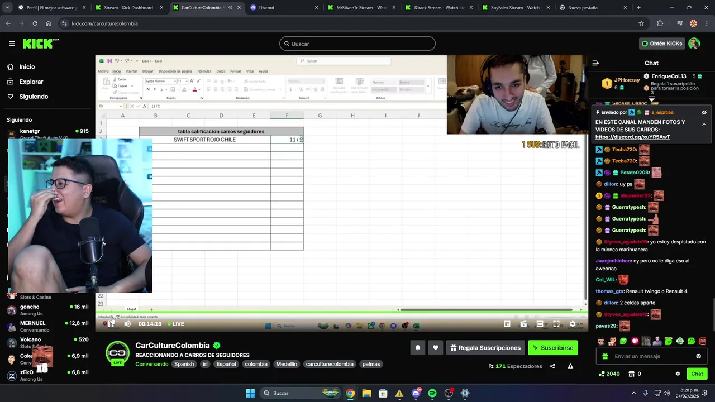
Task: Open the Discord invite link in pinned message
Action: [x=632, y=137]
